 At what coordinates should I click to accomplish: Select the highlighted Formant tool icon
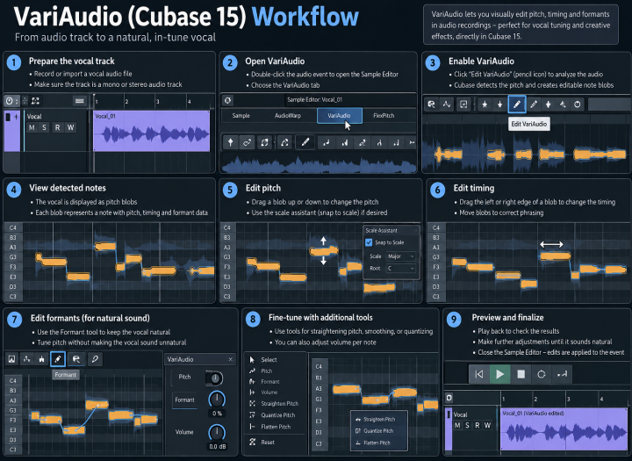click(58, 359)
